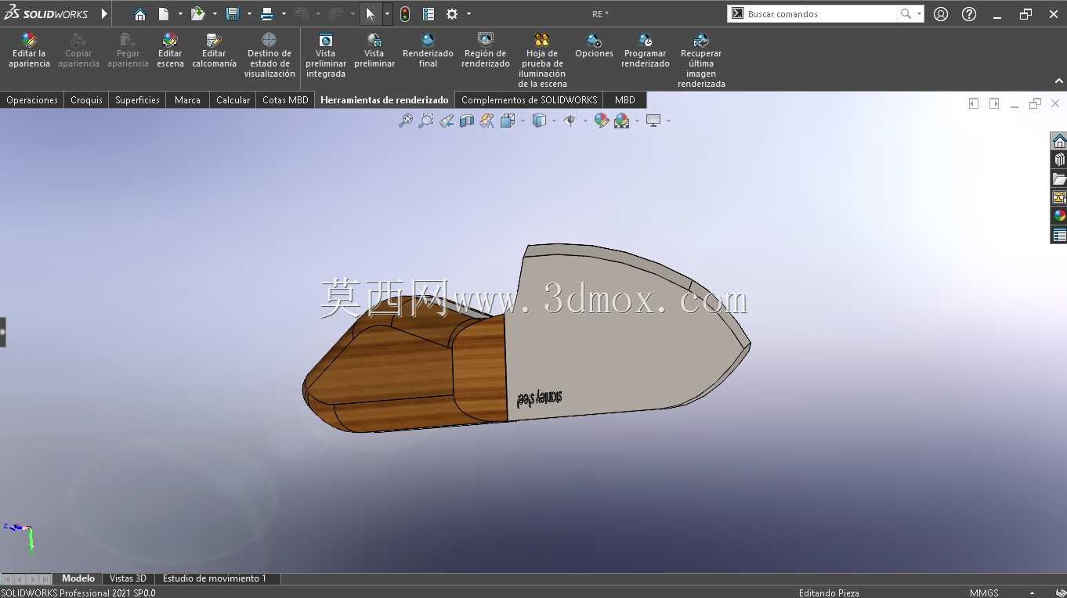Expand Select cursor dropdown arrow
The width and height of the screenshot is (1067, 598).
[x=387, y=14]
